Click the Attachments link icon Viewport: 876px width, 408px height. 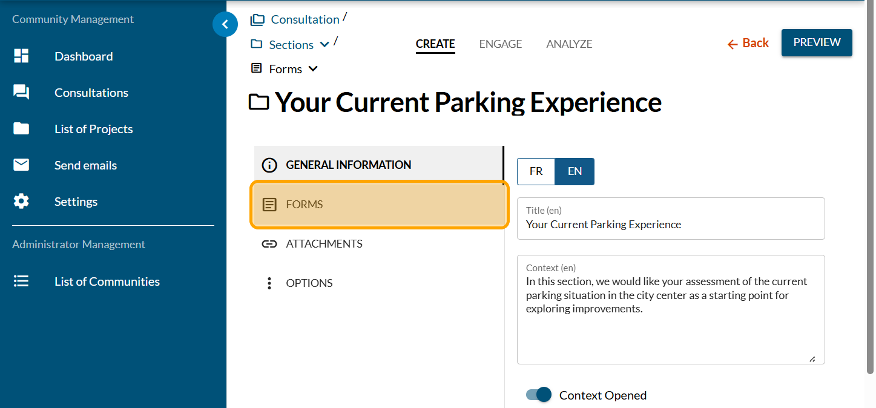[x=269, y=244]
